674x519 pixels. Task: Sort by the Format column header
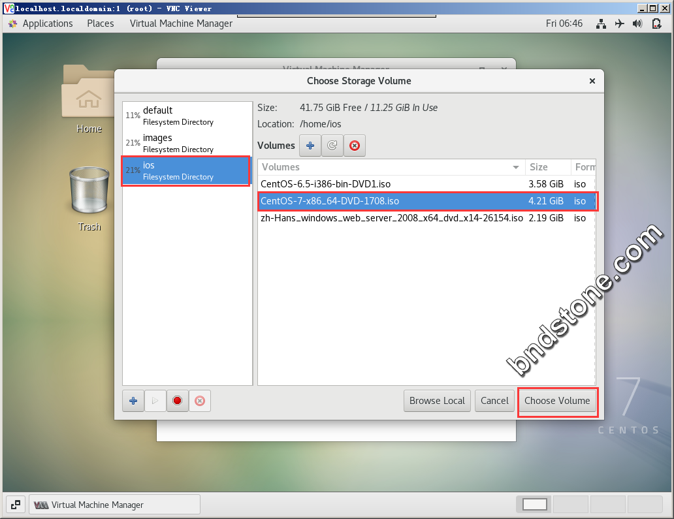583,167
